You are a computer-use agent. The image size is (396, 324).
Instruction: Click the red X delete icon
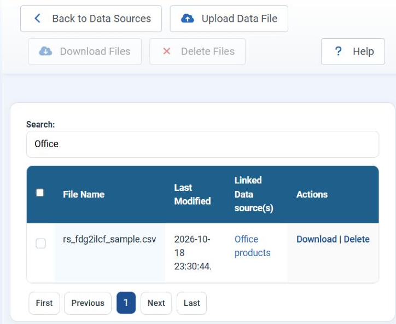167,51
